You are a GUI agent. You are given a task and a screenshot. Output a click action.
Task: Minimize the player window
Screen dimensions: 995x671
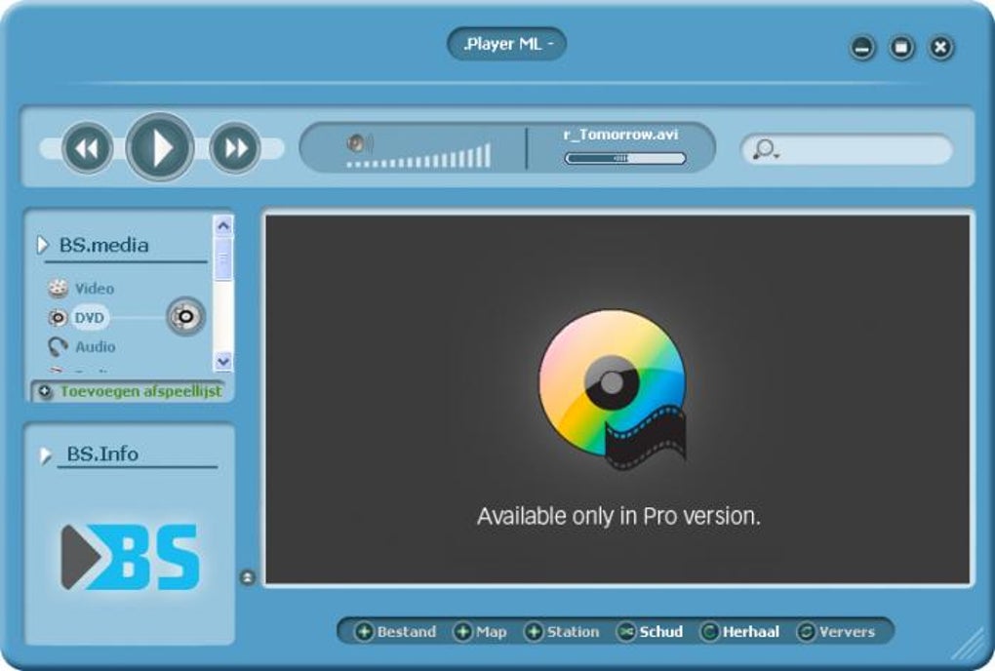(862, 48)
